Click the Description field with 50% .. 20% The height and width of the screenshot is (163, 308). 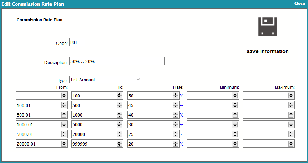coord(117,61)
